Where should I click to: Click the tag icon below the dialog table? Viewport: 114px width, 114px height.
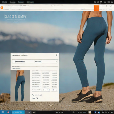33,95
